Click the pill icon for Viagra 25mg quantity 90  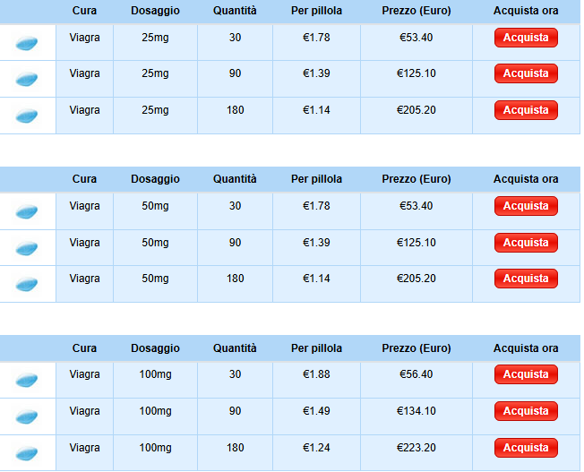click(27, 80)
